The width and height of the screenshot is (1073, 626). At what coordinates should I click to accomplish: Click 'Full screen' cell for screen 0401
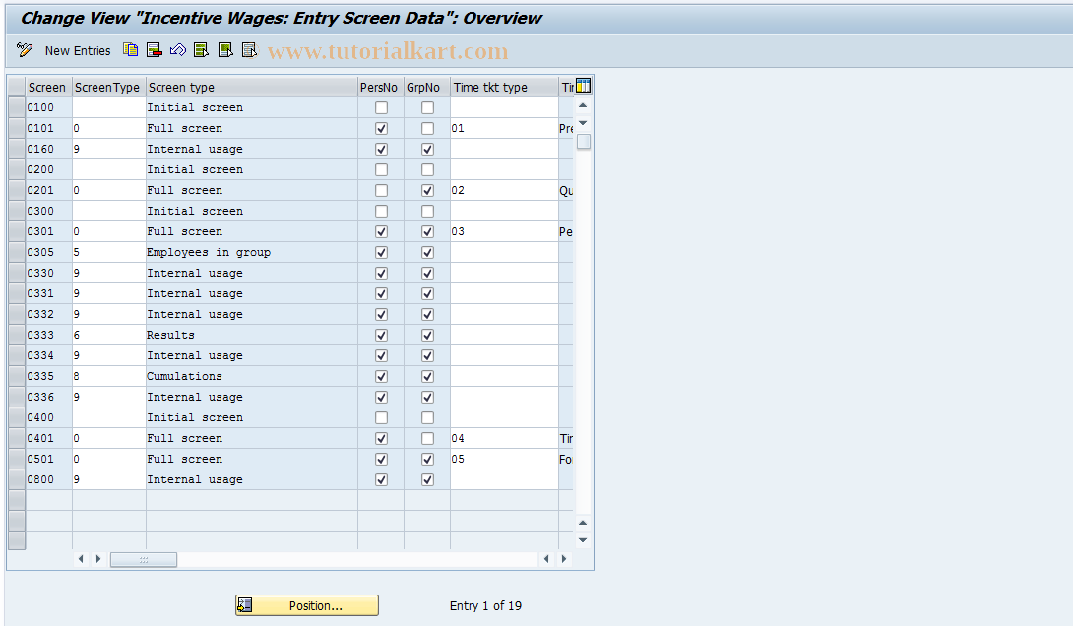click(252, 439)
